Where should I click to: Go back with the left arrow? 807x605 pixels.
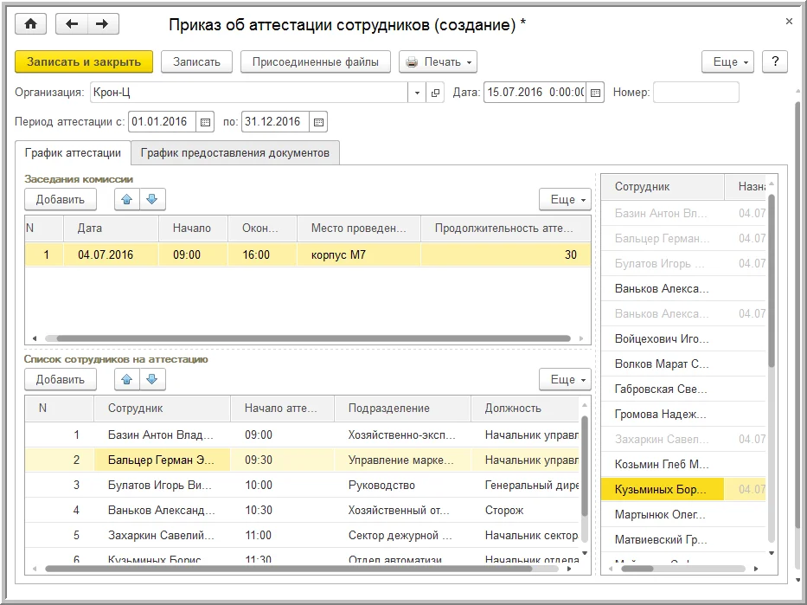72,24
